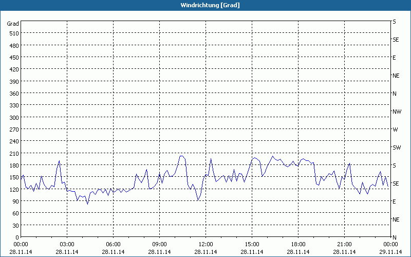Select the 09:00 x-axis label
The image size is (411, 257).
tap(159, 244)
